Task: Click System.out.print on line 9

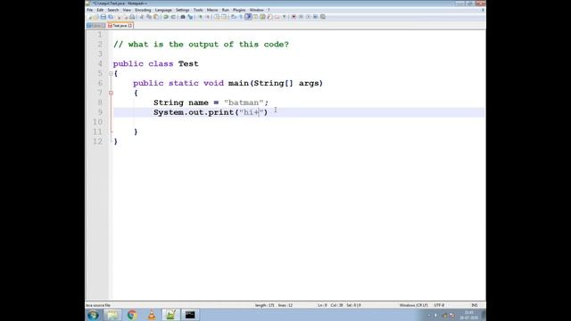Action: tap(194, 112)
